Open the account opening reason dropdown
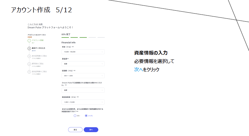 point(83,90)
